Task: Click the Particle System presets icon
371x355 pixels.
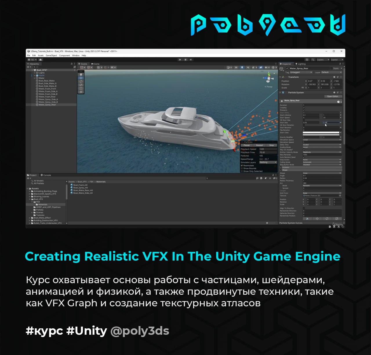Action: [x=338, y=92]
